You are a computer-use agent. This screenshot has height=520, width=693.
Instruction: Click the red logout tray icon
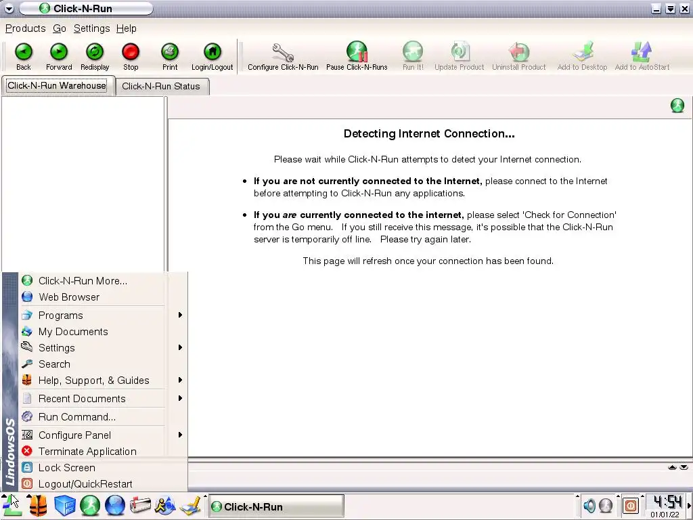pyautogui.click(x=631, y=506)
